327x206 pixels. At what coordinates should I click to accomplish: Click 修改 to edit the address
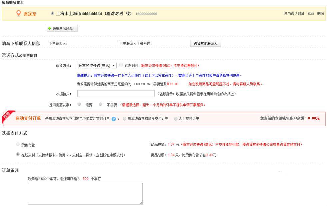coord(311,14)
